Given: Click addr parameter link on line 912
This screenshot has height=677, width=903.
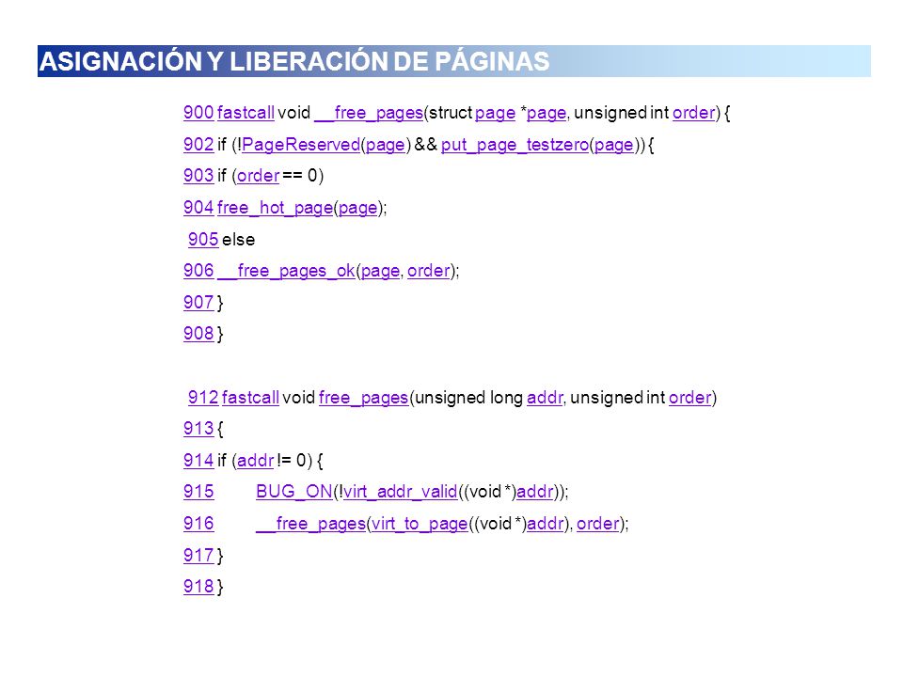Looking at the screenshot, I should (x=545, y=397).
